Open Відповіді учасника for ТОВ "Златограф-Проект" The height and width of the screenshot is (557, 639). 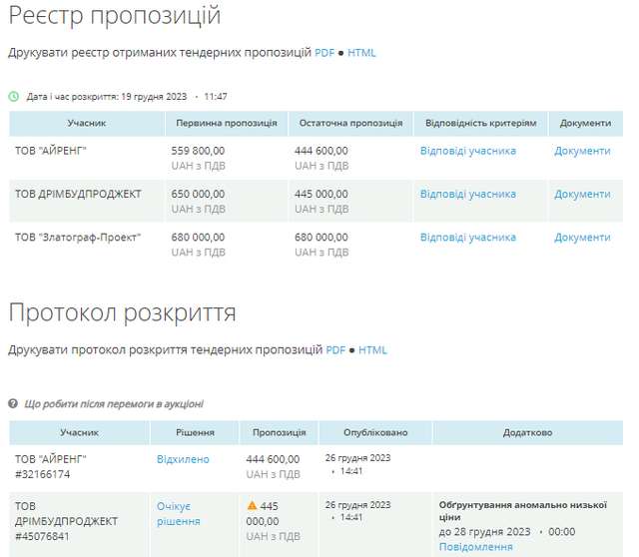coord(467,238)
